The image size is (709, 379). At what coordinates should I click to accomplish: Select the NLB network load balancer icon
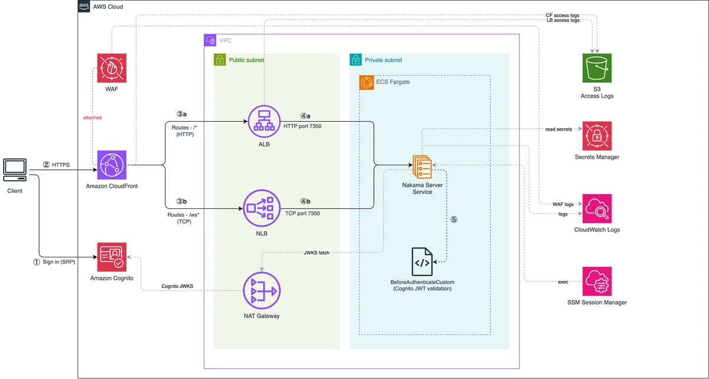point(261,208)
